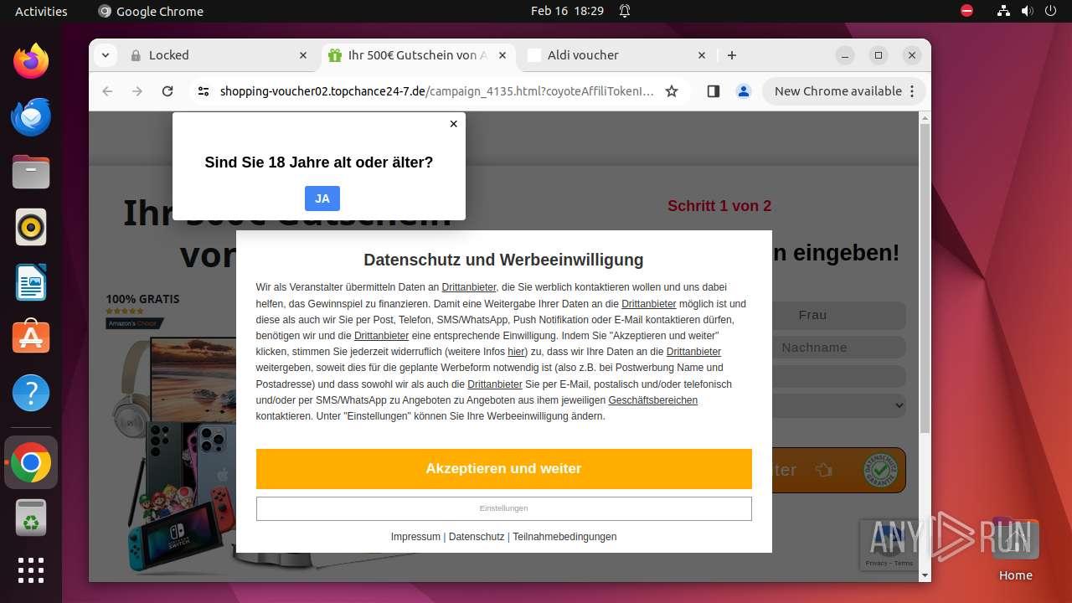Open a new tab
Viewport: 1072px width, 603px height.
[732, 55]
